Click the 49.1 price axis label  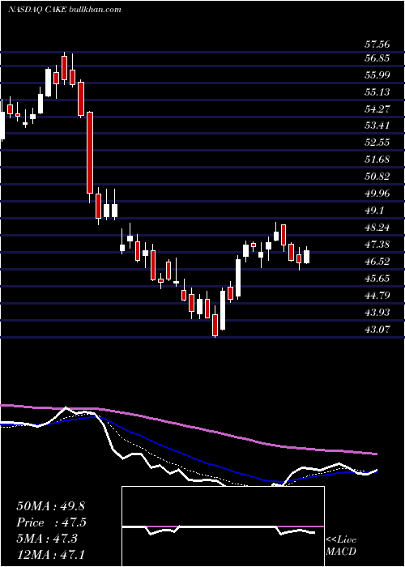374,211
